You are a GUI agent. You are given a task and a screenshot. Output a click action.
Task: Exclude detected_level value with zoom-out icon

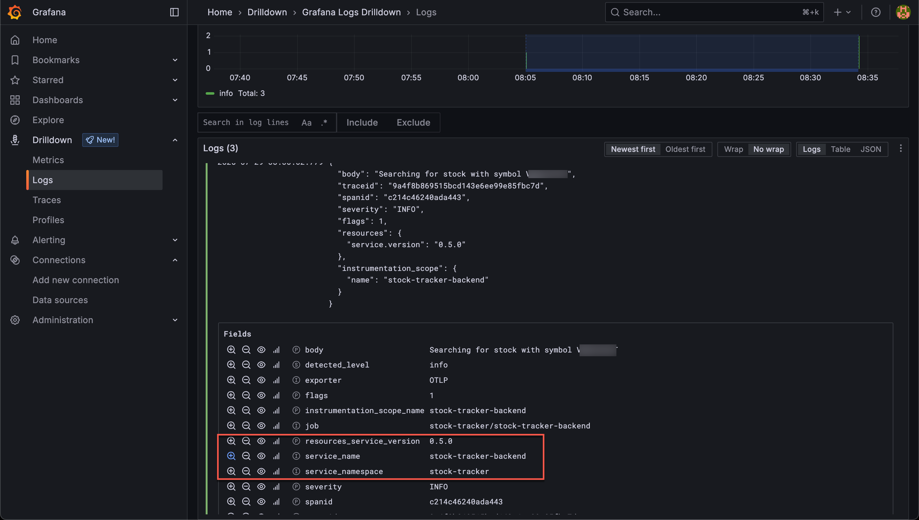[246, 365]
